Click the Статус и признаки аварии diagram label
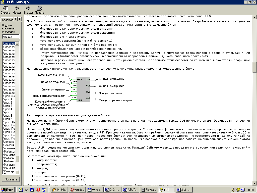Screen dimensions: 257x193 (x=115, y=101)
